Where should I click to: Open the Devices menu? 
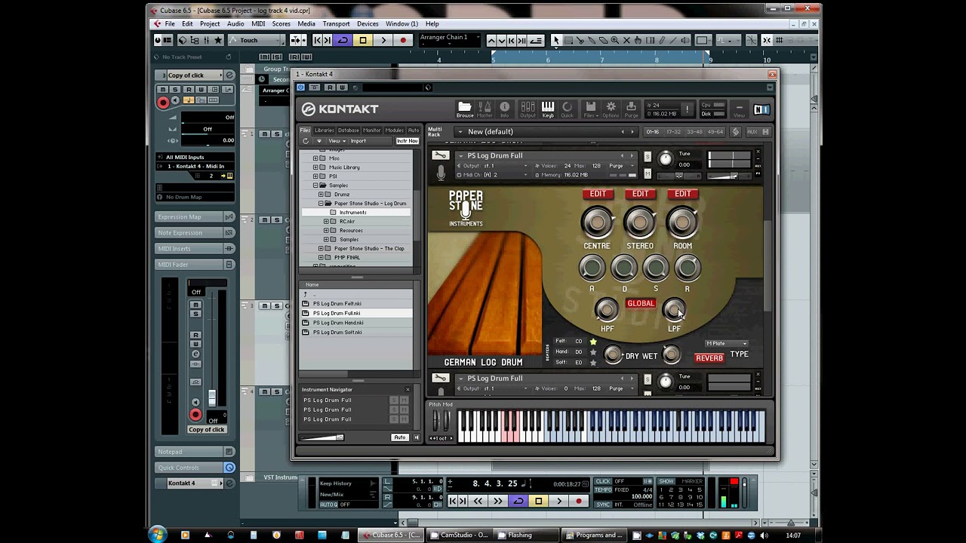[x=368, y=24]
